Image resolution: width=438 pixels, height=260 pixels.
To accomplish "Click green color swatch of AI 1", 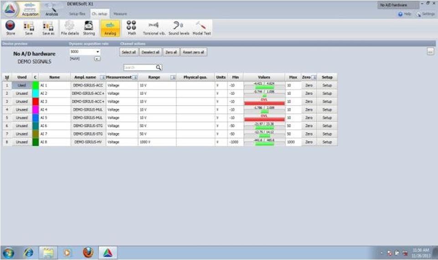I will [x=36, y=85].
